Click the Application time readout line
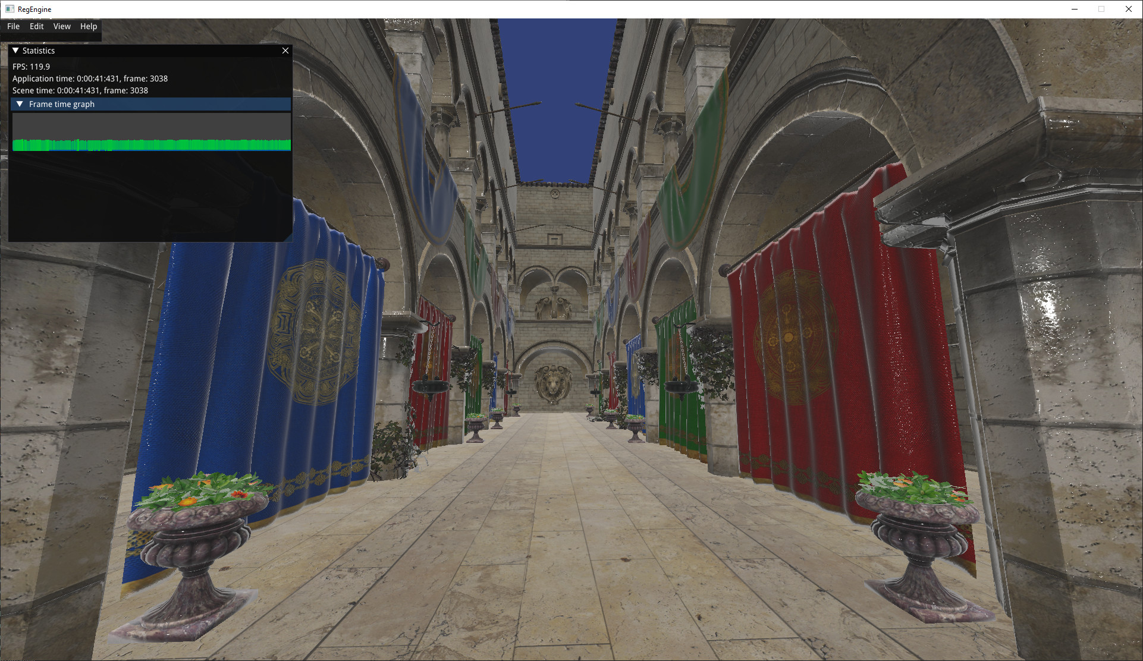 pyautogui.click(x=90, y=78)
